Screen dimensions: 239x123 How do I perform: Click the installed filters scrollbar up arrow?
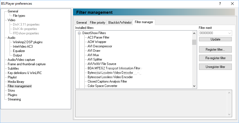tap(194, 33)
